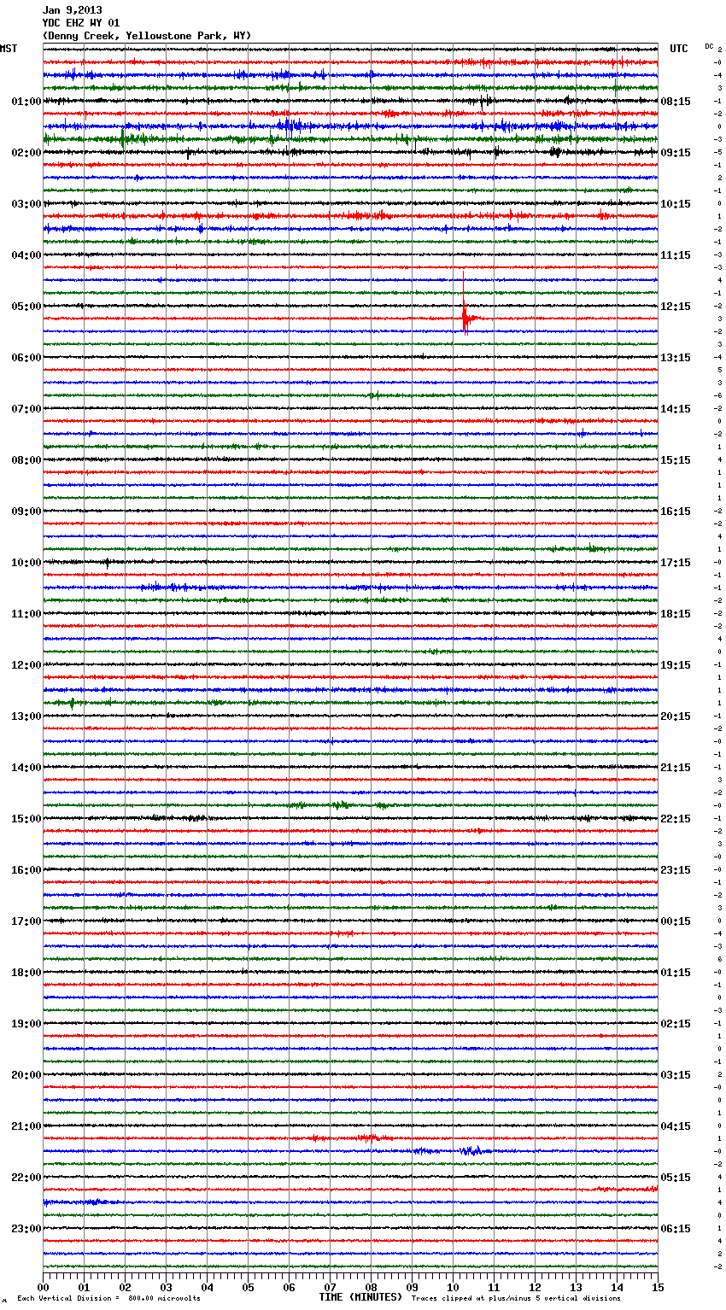The image size is (726, 1310).
Task: Click the large red earthquake spike trace
Action: pyautogui.click(x=465, y=303)
